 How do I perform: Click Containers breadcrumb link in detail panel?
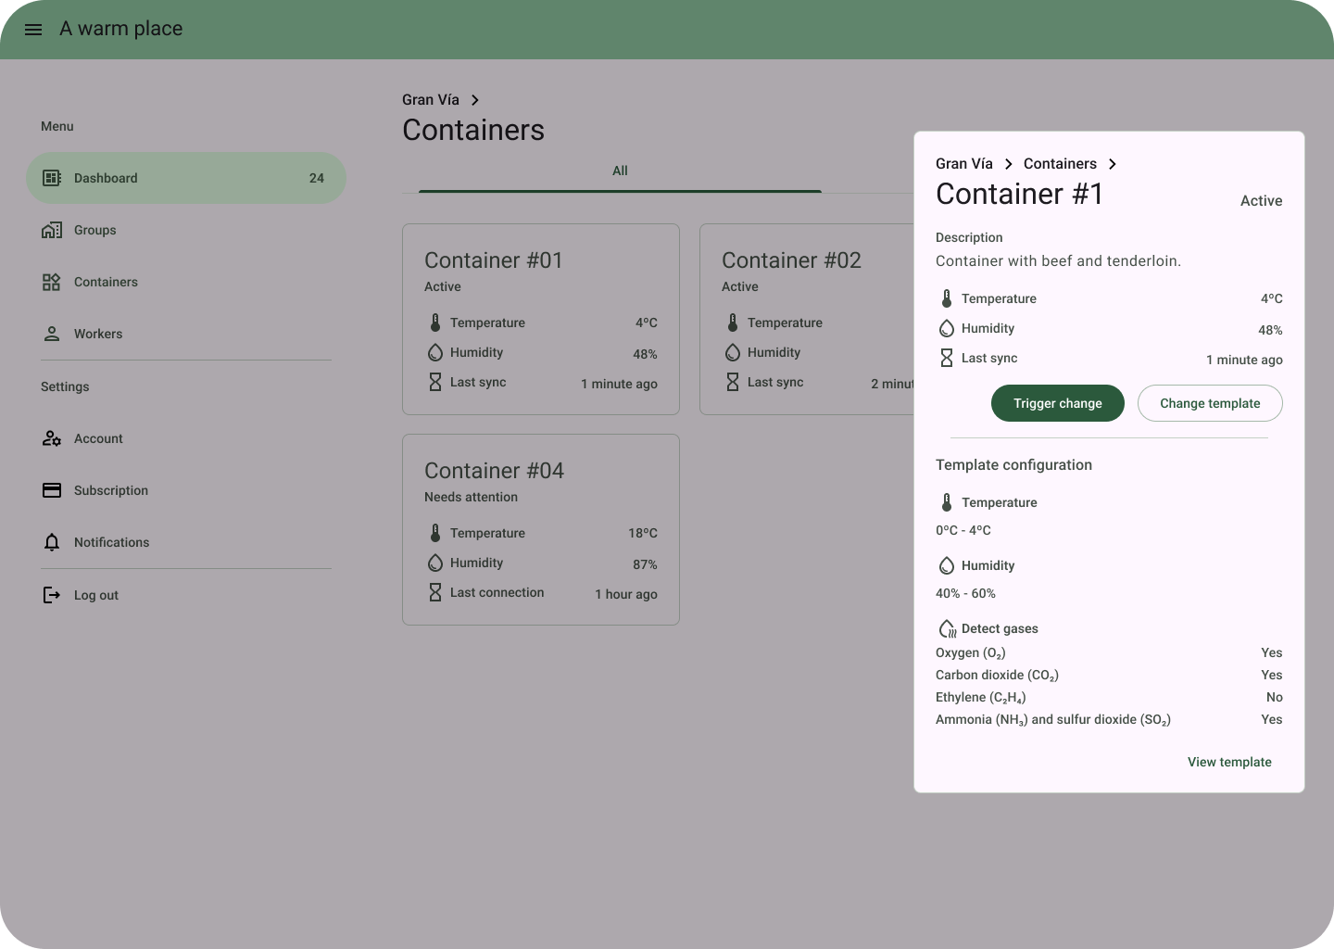(1060, 164)
